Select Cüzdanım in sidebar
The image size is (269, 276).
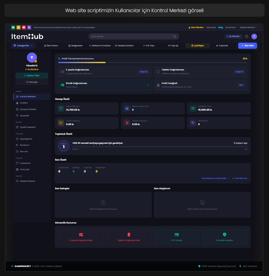click(x=32, y=163)
